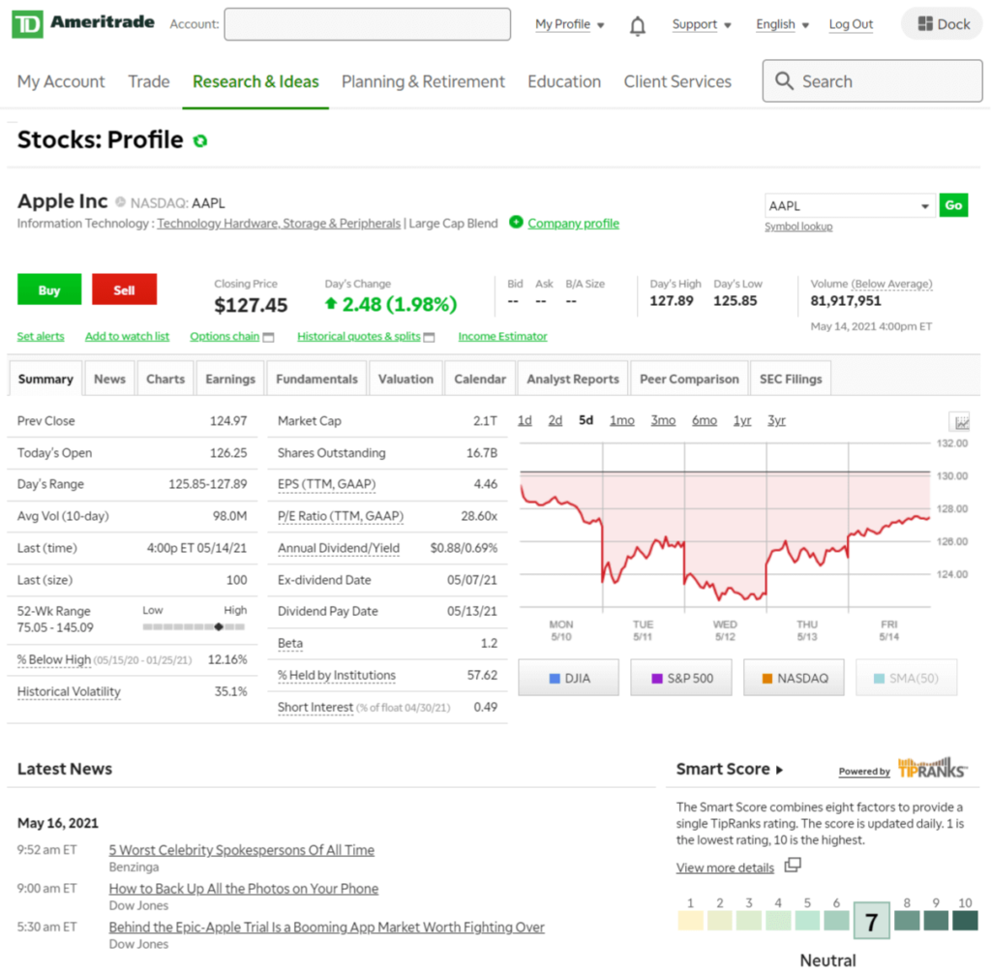Select the 1mo chart range
Image resolution: width=991 pixels, height=975 pixels.
(622, 420)
